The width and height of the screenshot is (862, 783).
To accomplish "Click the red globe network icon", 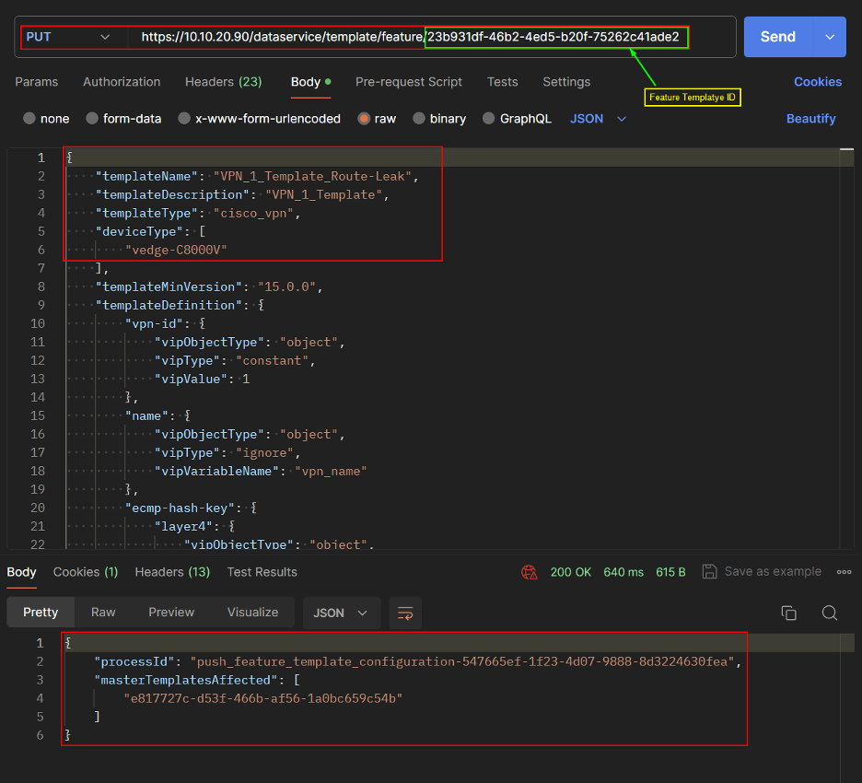I will pyautogui.click(x=529, y=572).
